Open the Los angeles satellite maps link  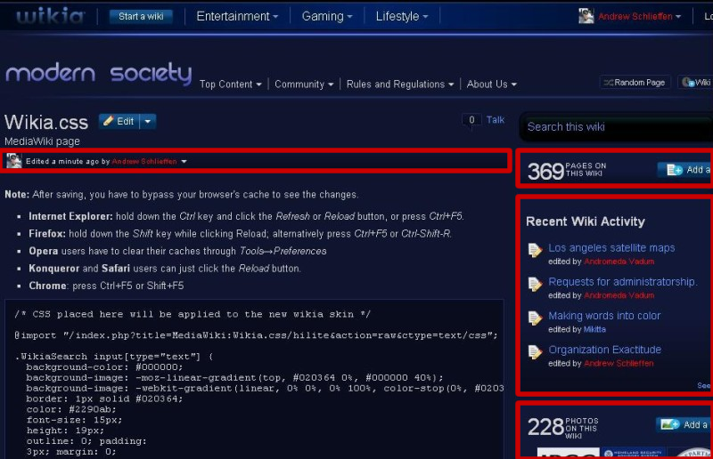(611, 248)
